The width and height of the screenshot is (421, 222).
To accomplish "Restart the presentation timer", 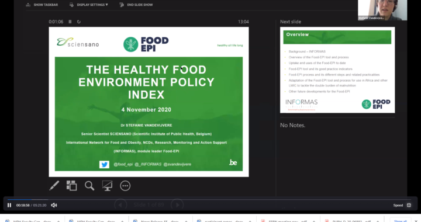I will pos(79,22).
